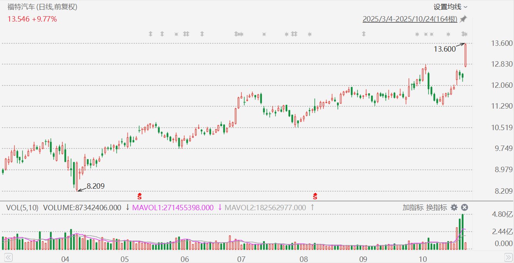Close the VOL indicator with the X icon
Screen dimensions: 514x263
[x=465, y=208]
